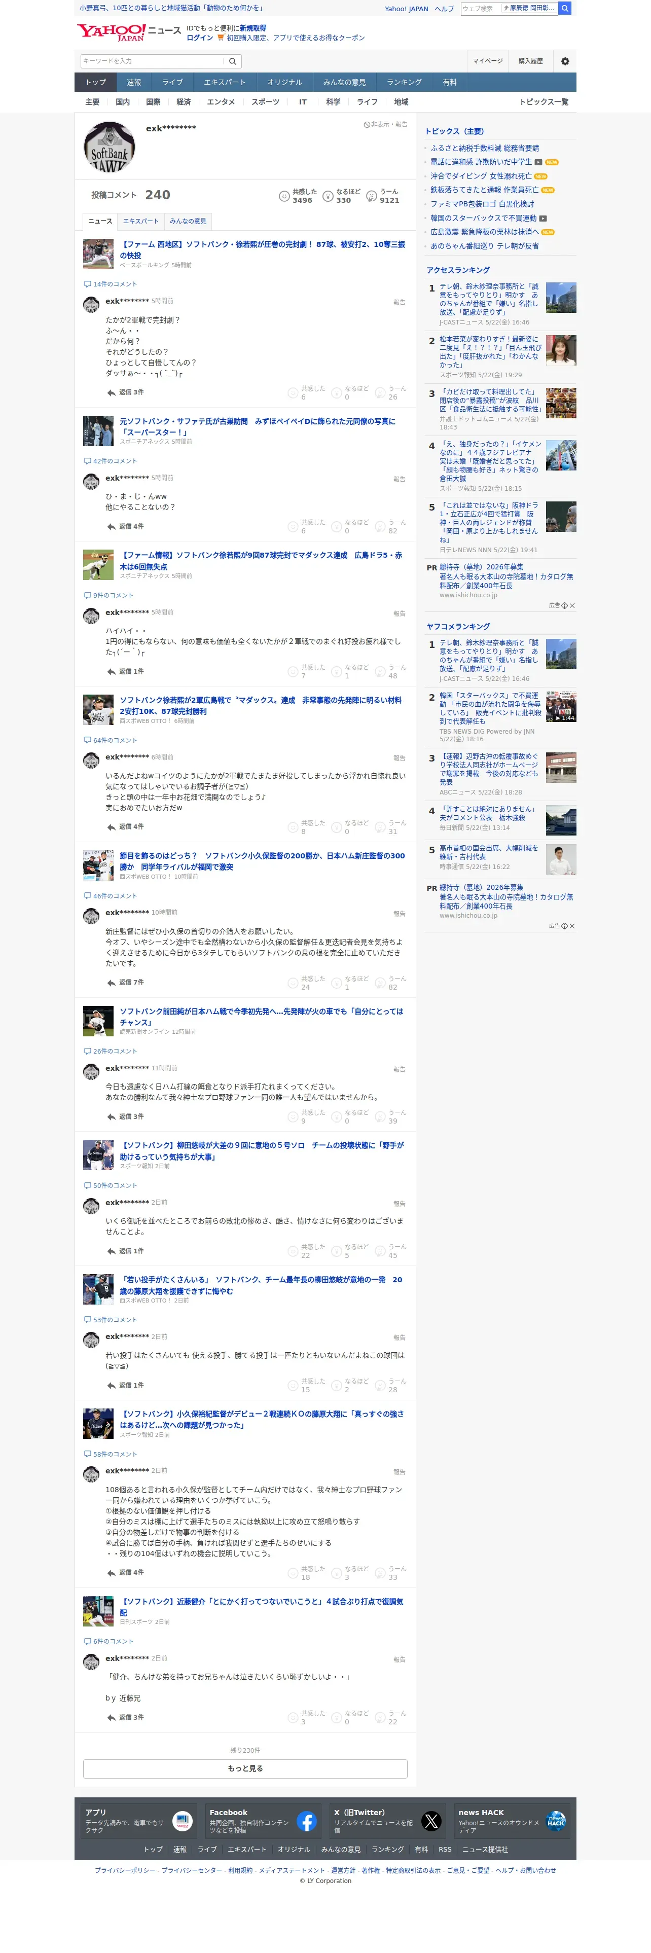Click 非表示・報告 on the profile header
The width and height of the screenshot is (651, 1953).
pos(386,124)
